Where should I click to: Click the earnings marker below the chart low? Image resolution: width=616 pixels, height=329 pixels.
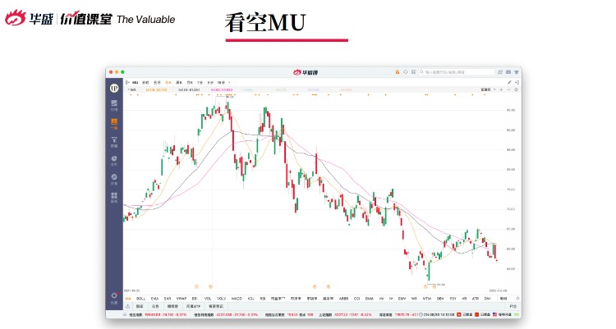click(x=425, y=287)
